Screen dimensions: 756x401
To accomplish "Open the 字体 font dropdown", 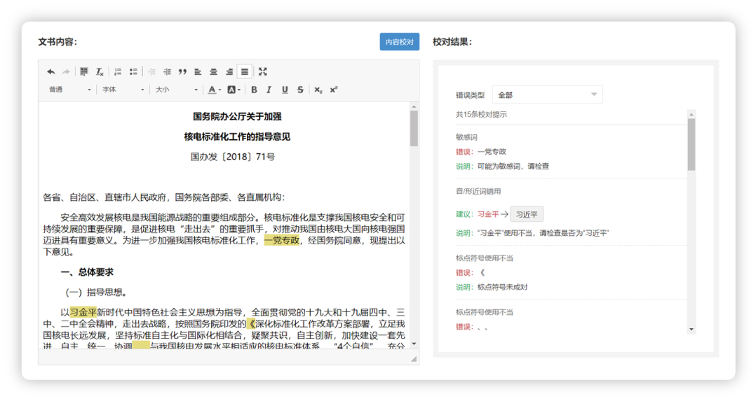I will coord(123,90).
